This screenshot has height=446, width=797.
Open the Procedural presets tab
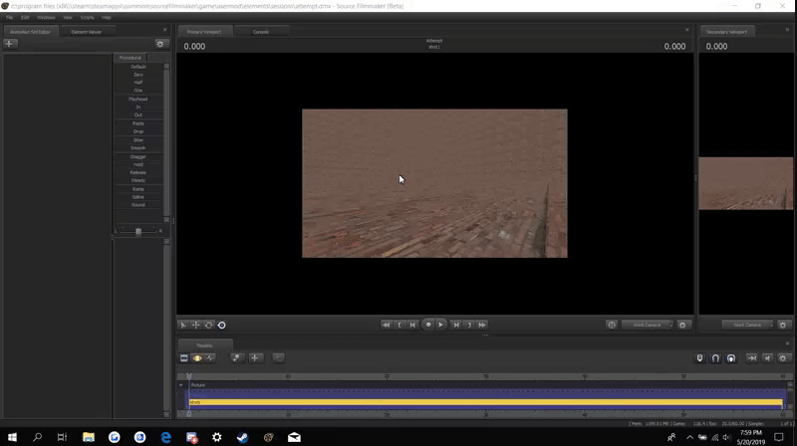point(131,58)
